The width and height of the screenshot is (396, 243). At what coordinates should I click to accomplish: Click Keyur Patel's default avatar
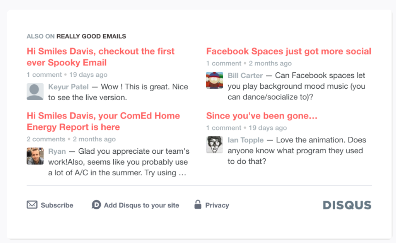click(35, 92)
